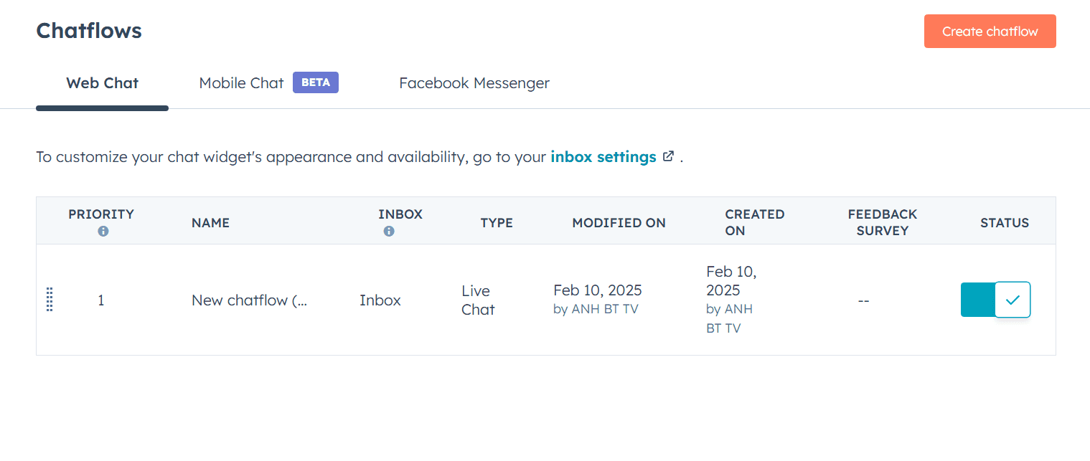Switch to the Mobile Chat tab
The image size is (1090, 461).
pyautogui.click(x=241, y=82)
